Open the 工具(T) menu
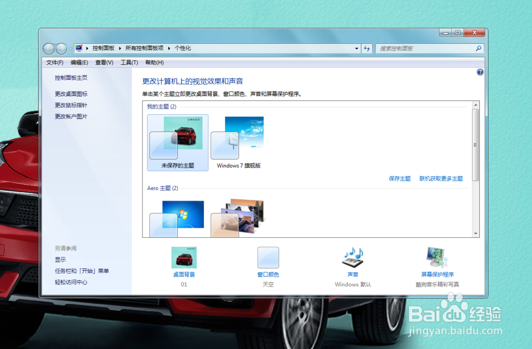Screen dimensions: 532x349 click(x=129, y=62)
